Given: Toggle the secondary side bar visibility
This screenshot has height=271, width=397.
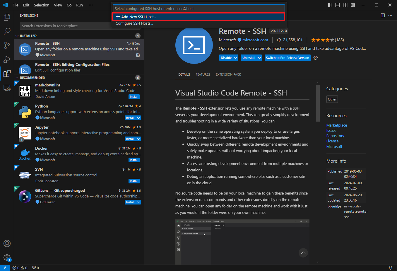Looking at the screenshot, I should coord(345,5).
